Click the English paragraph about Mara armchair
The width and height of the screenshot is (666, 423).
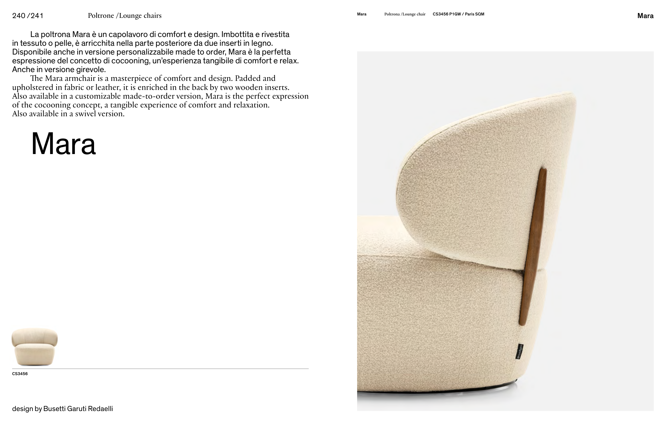(x=160, y=96)
